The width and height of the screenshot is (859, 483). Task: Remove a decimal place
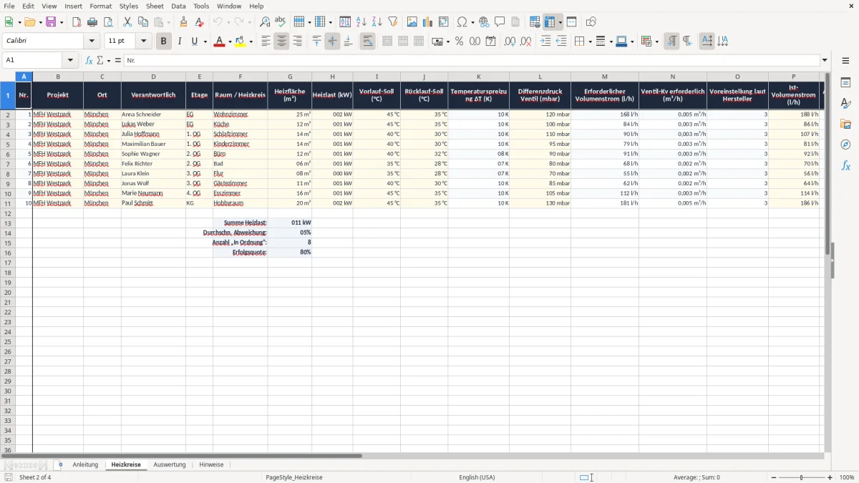pos(525,42)
